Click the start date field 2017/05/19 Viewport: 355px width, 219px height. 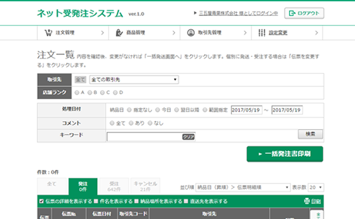click(247, 110)
